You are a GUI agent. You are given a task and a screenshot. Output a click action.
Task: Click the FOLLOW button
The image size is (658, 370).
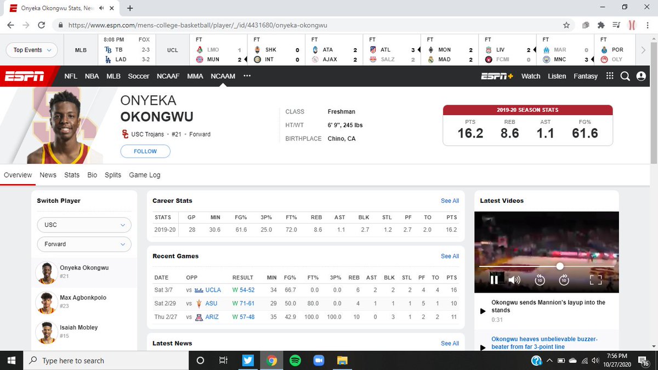pyautogui.click(x=145, y=151)
